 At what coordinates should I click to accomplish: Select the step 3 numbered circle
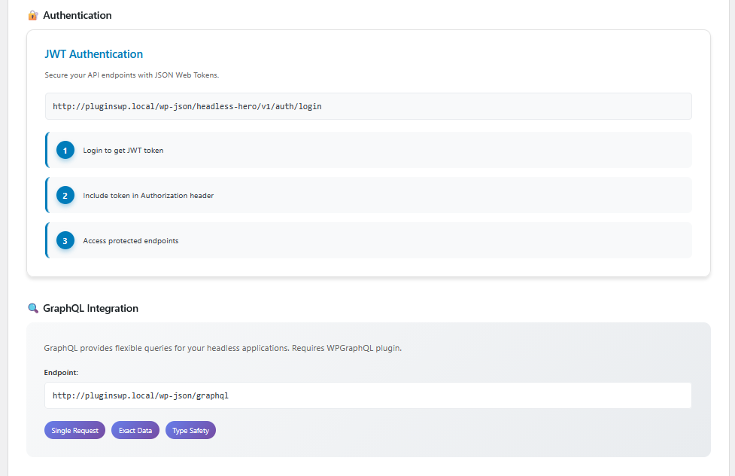pyautogui.click(x=65, y=241)
